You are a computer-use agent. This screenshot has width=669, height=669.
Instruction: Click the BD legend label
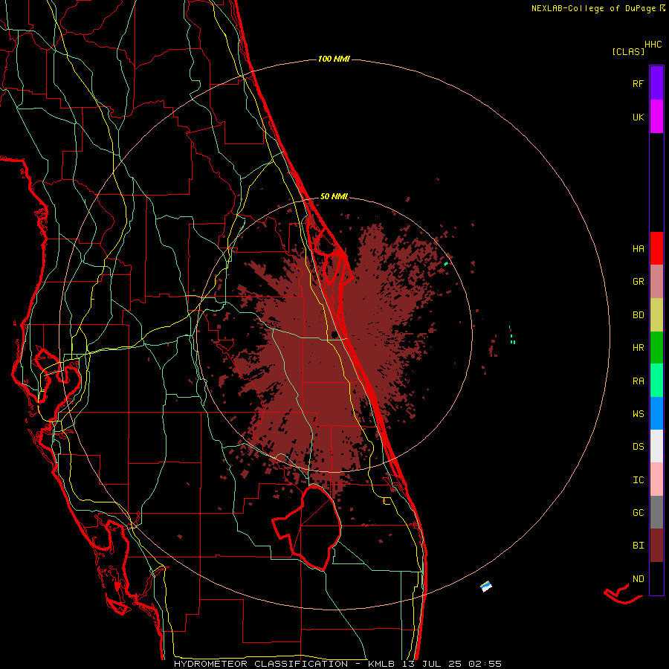coord(639,315)
